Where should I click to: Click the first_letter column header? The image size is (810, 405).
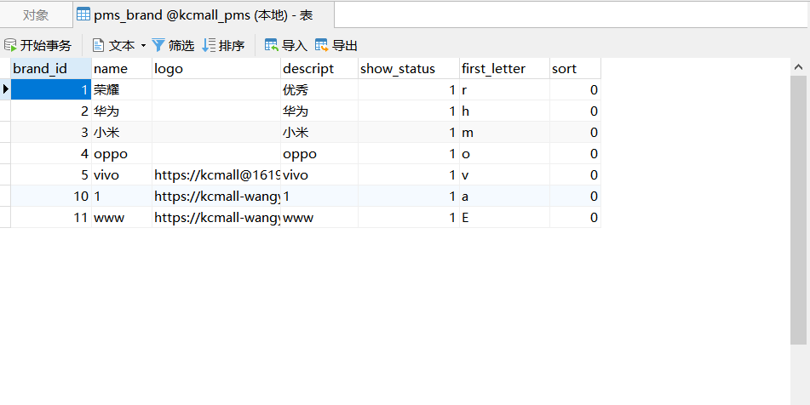(x=505, y=69)
